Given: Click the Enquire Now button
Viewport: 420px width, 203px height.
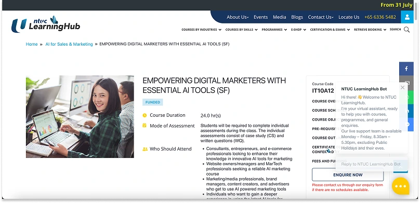Looking at the screenshot, I should [x=348, y=175].
